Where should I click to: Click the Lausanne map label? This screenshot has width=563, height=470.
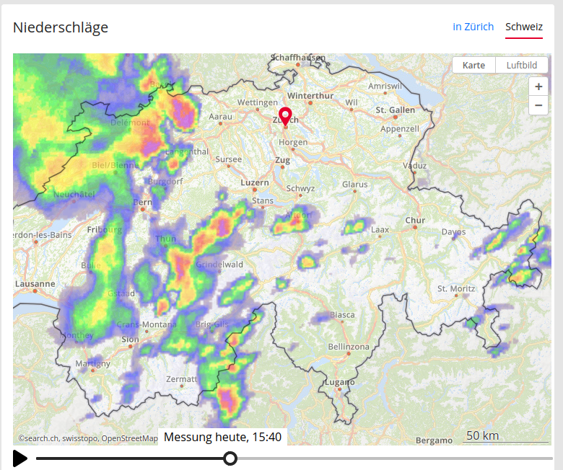tap(35, 283)
